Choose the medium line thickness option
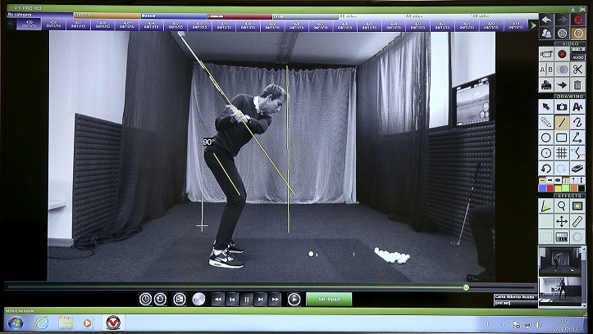Screen dimensions: 593x334 click(x=550, y=180)
